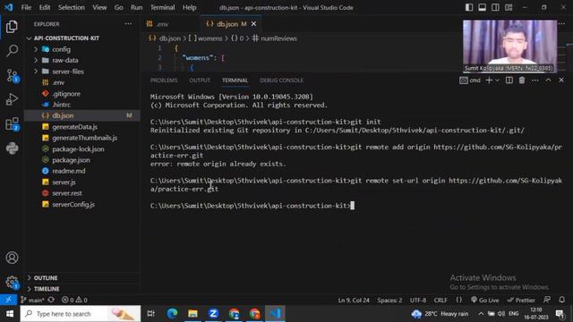Open the Terminal menu
The height and width of the screenshot is (322, 573).
click(x=163, y=7)
